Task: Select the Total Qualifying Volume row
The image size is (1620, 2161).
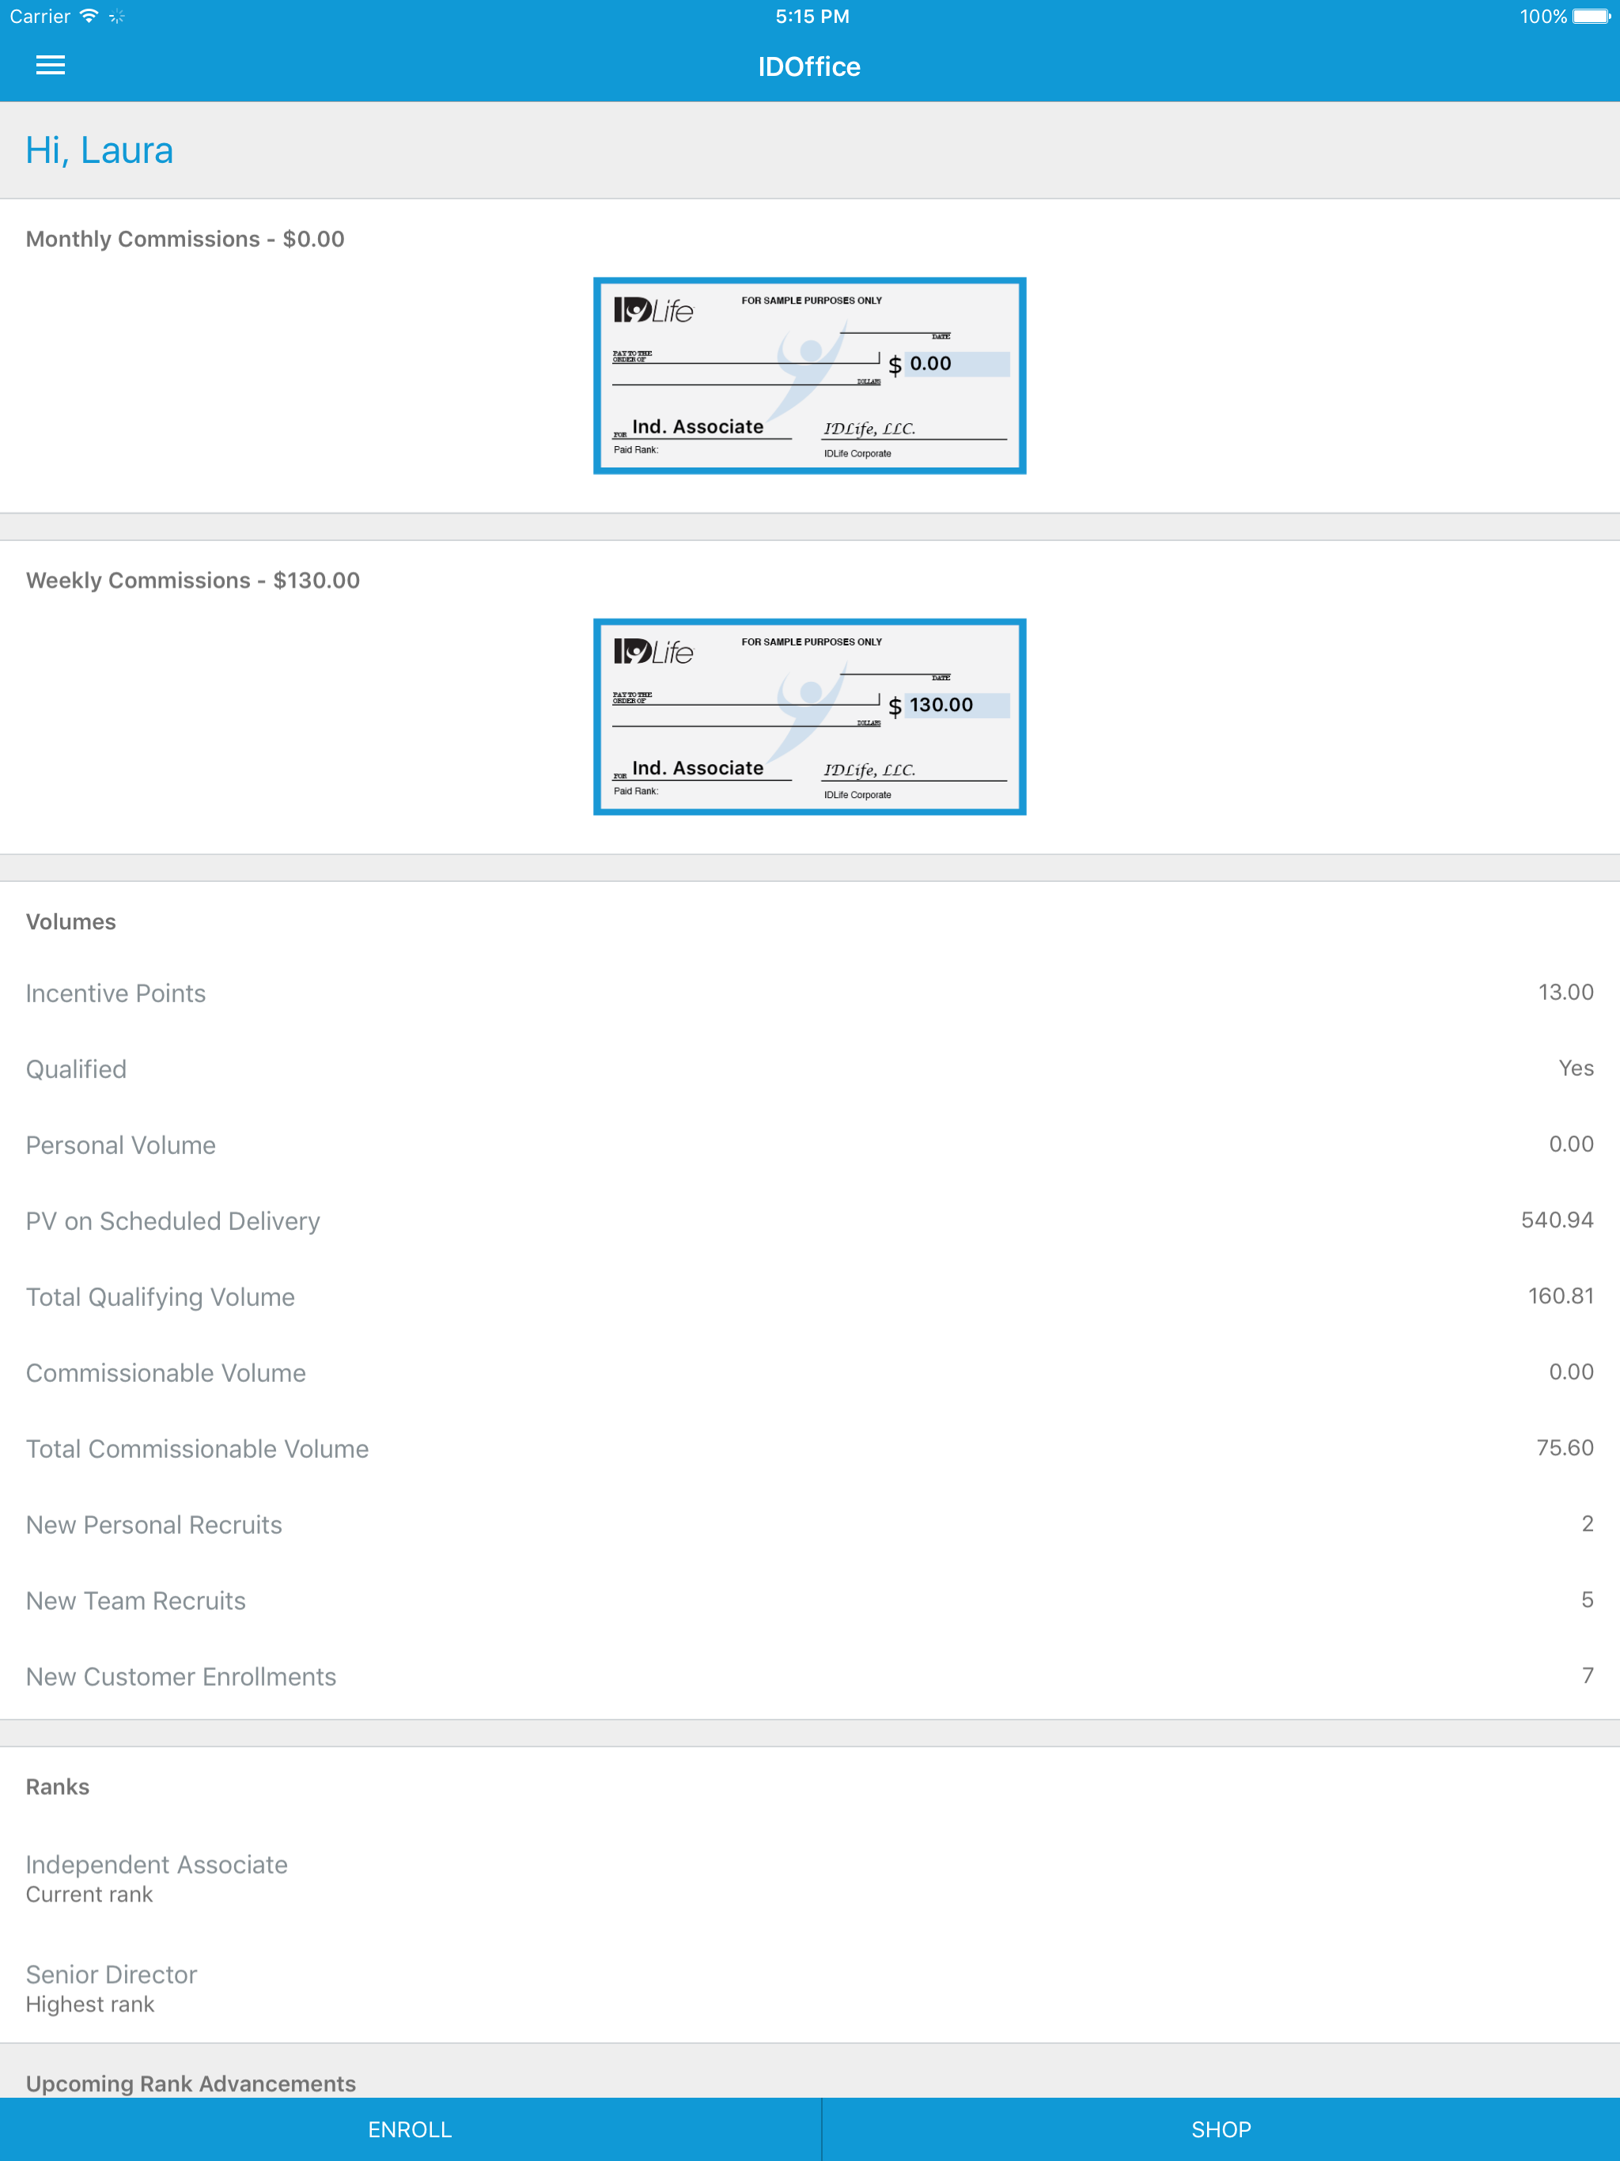Action: 809,1296
